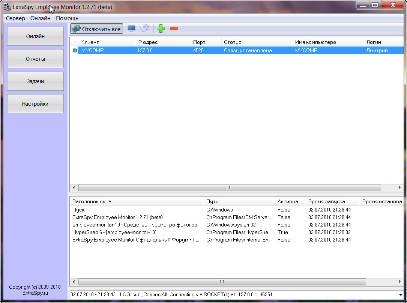Go to Настройки section
Viewport: 407px width, 303px height.
36,104
